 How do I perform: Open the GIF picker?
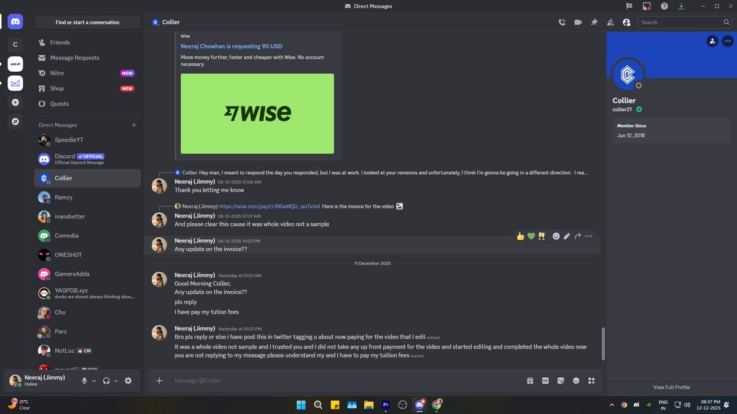click(545, 381)
